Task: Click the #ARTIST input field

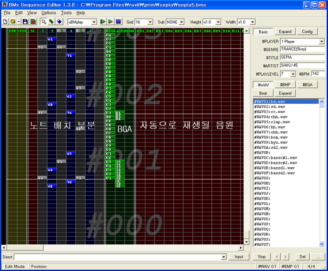Action: click(302, 66)
